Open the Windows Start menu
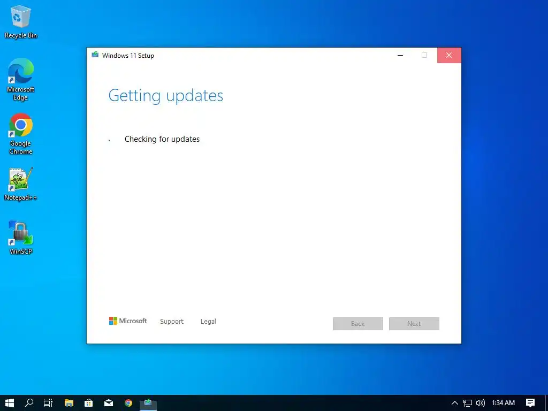The image size is (548, 411). coord(10,403)
